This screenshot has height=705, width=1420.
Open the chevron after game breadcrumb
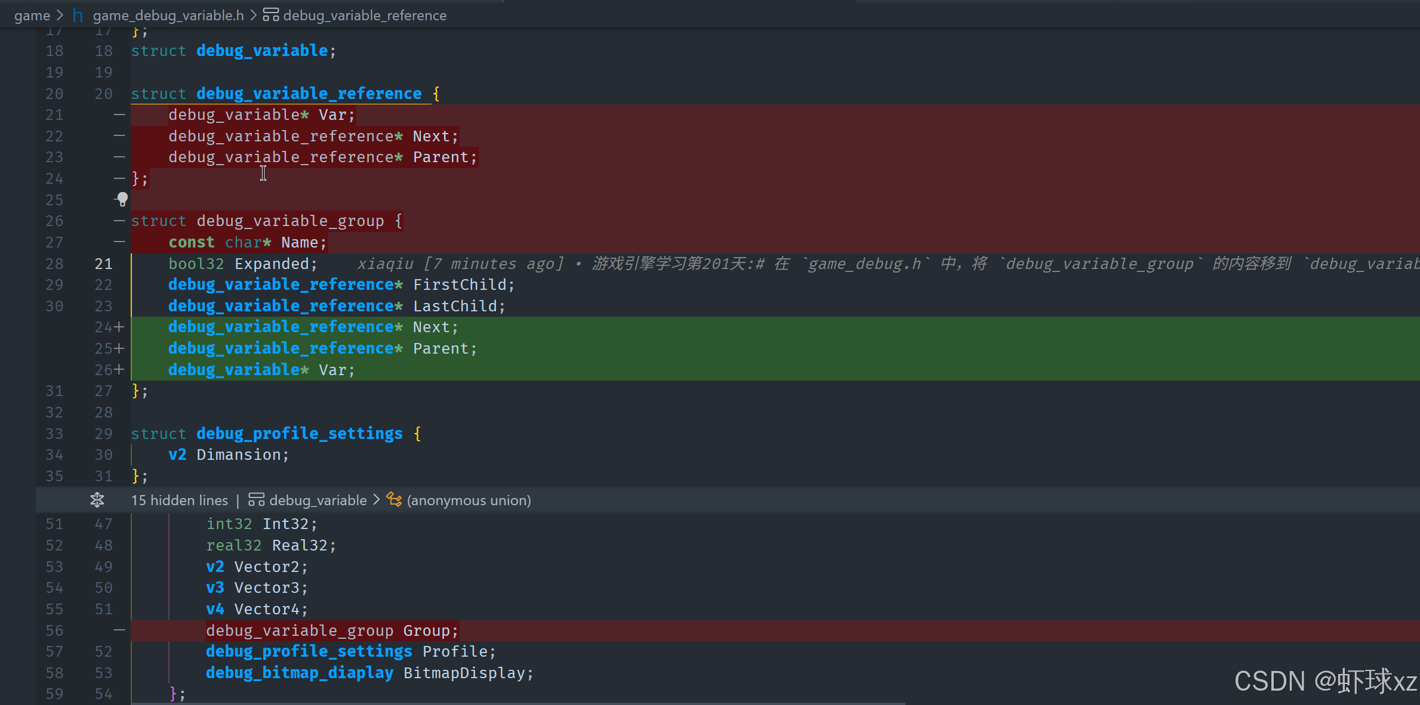point(60,16)
